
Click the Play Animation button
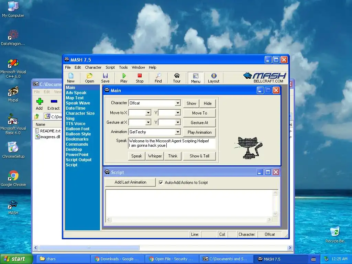(x=200, y=132)
